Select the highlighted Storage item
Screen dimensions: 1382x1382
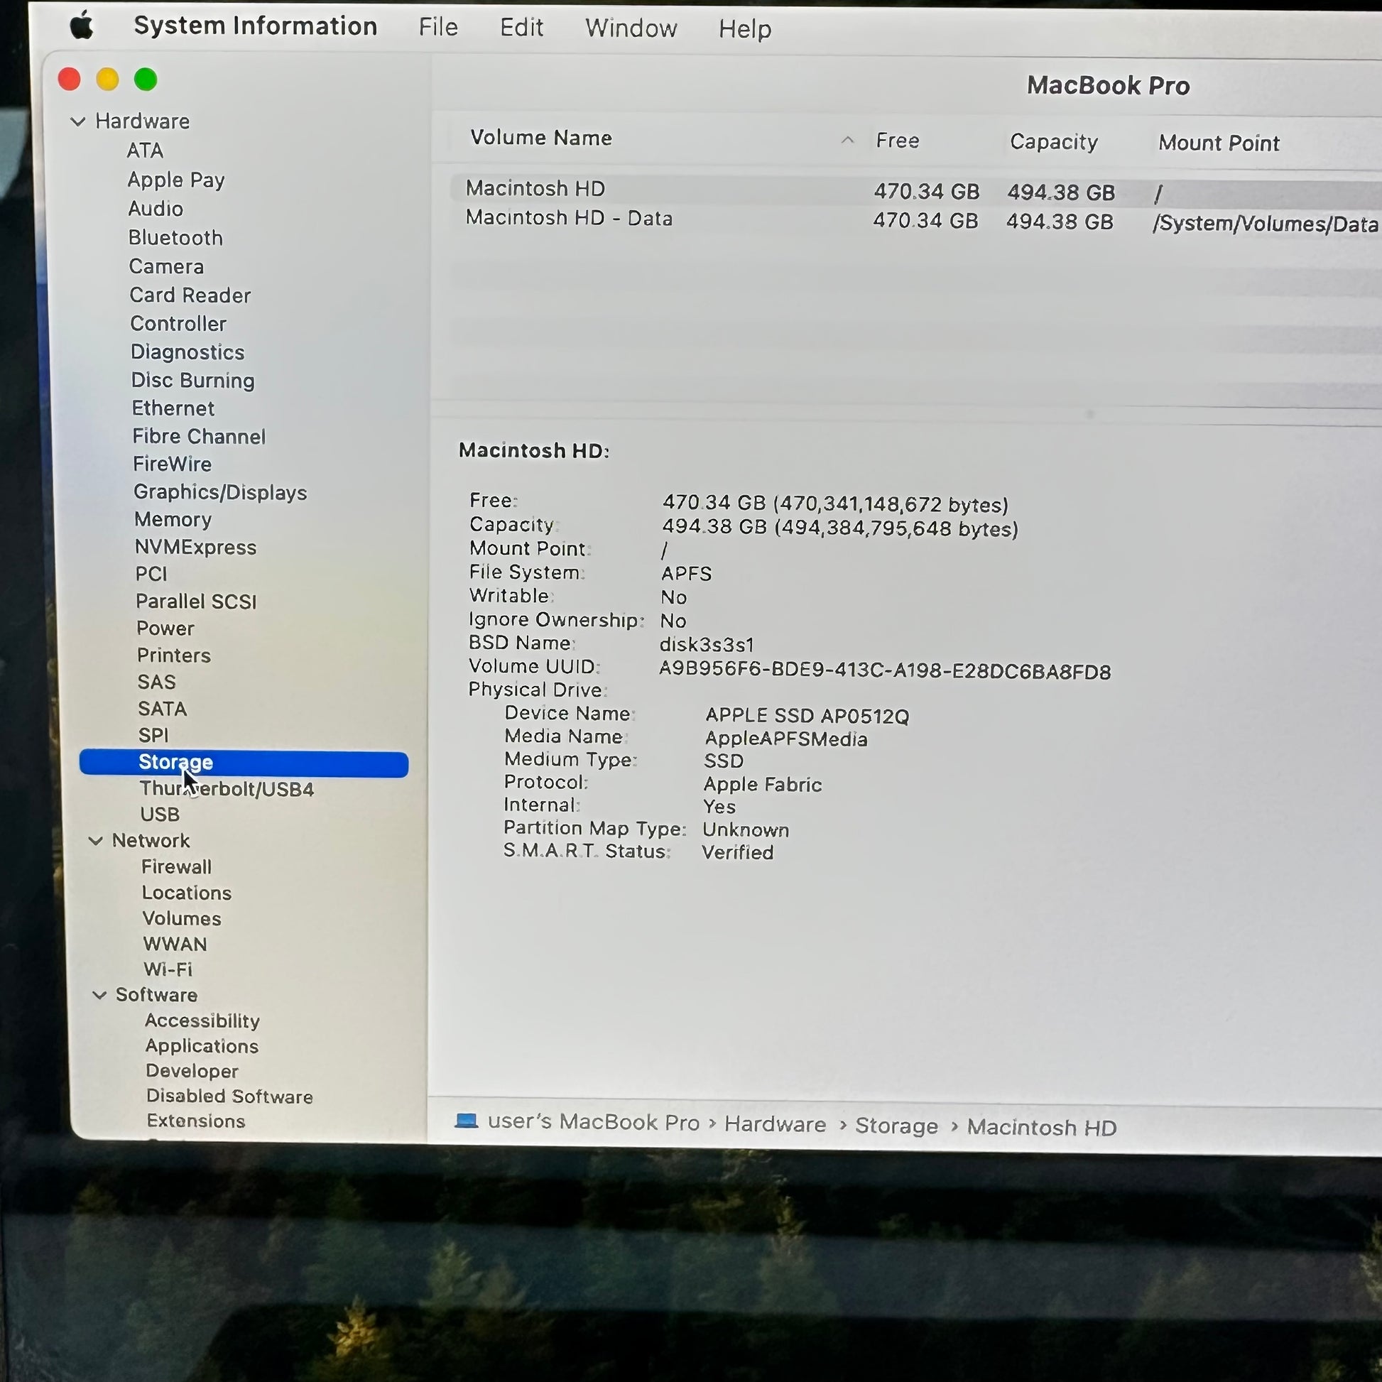click(x=244, y=763)
